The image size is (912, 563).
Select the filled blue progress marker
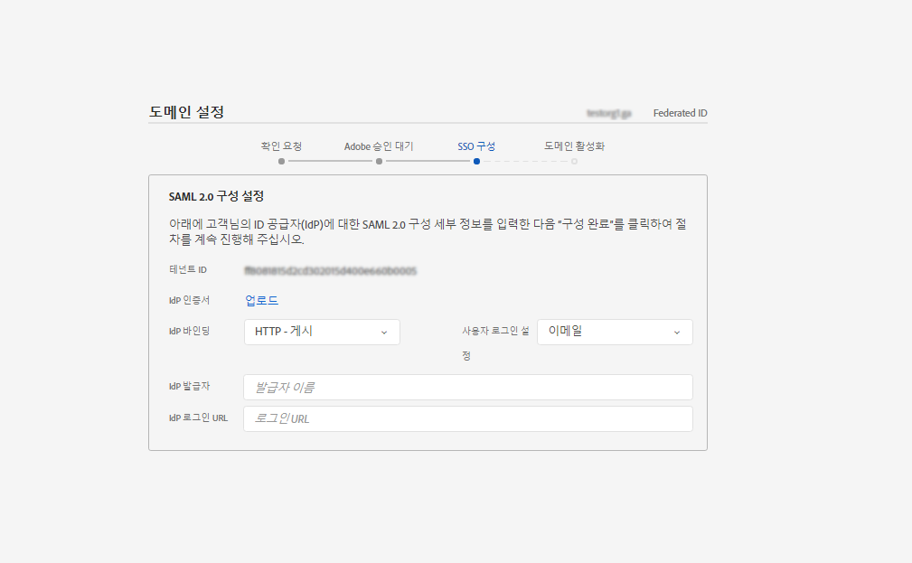tap(476, 161)
